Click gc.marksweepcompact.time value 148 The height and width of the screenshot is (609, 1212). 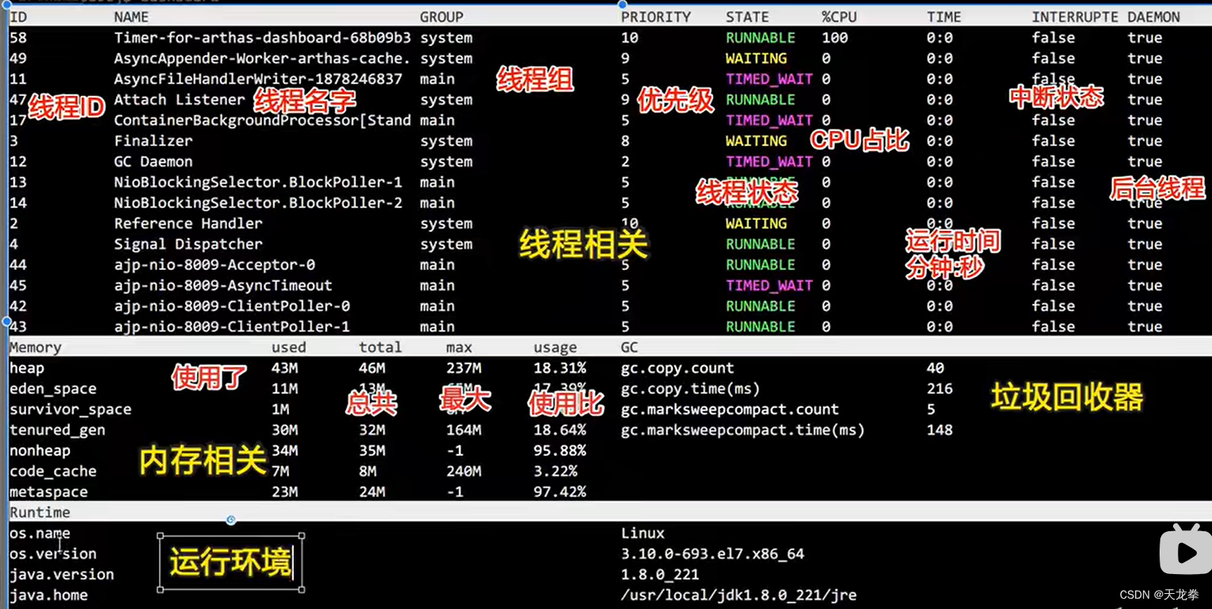[940, 430]
